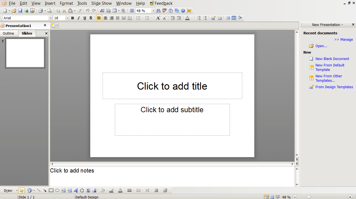The width and height of the screenshot is (356, 199).
Task: Select slide 1 thumbnail
Action: tap(25, 53)
